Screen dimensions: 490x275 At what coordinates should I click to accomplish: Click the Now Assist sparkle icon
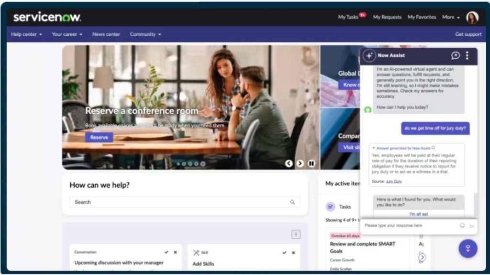369,55
